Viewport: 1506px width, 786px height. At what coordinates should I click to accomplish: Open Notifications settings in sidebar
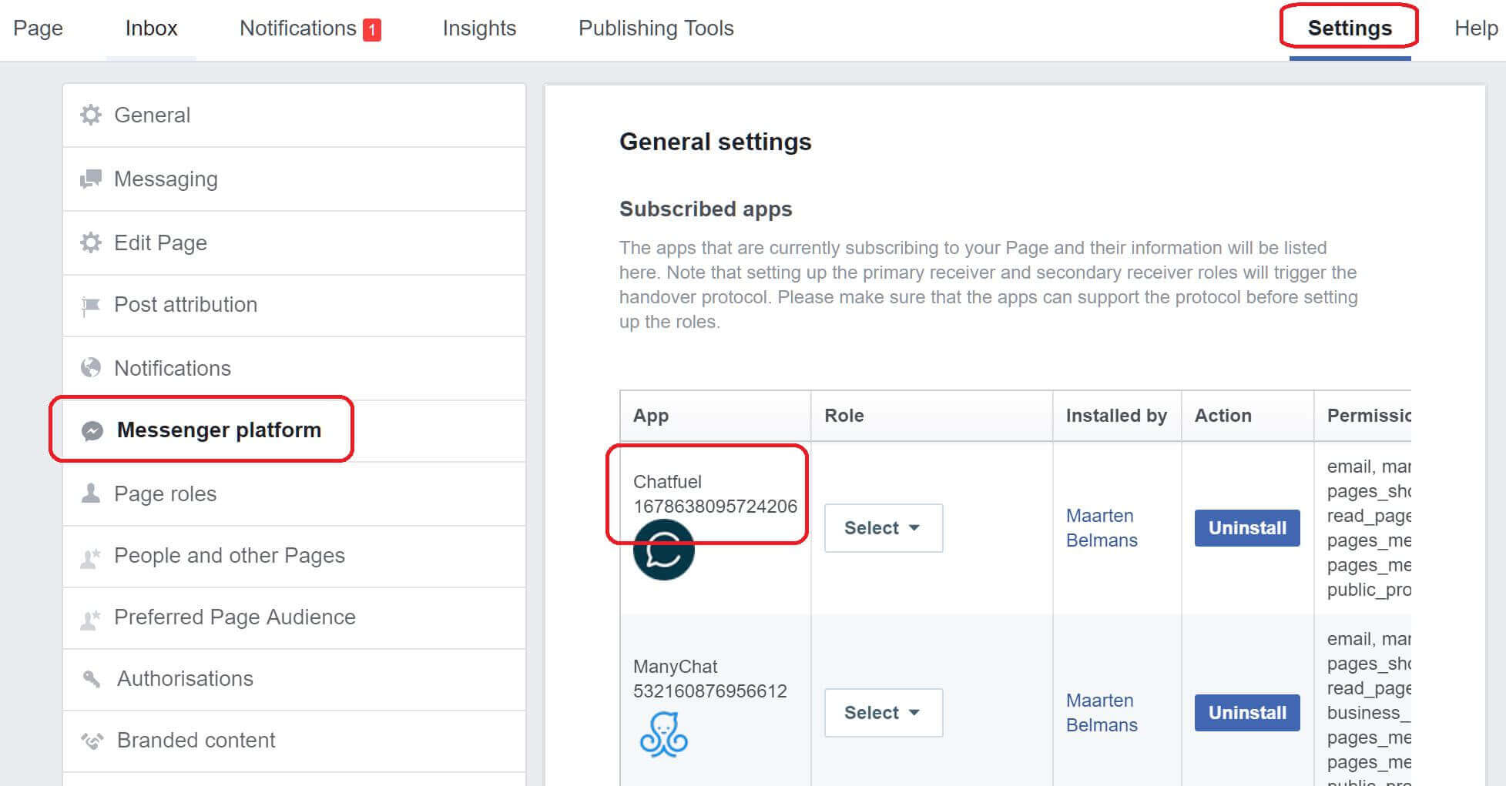point(294,369)
